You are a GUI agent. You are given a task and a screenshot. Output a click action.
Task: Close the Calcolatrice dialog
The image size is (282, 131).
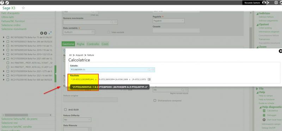point(280,51)
